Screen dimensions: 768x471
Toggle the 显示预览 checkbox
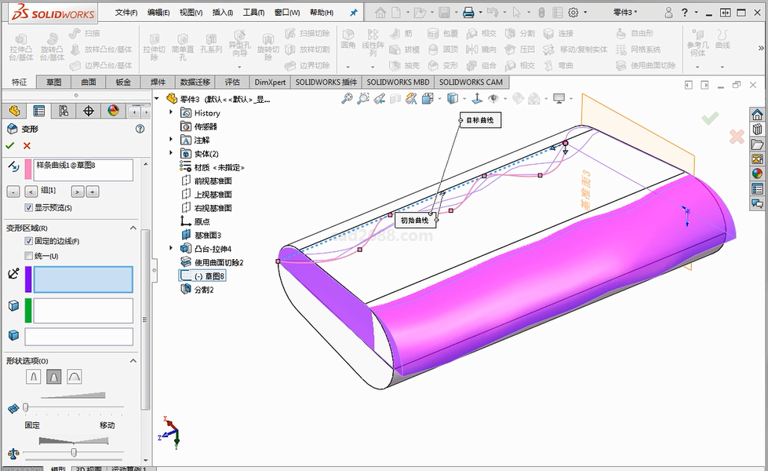[x=29, y=208]
